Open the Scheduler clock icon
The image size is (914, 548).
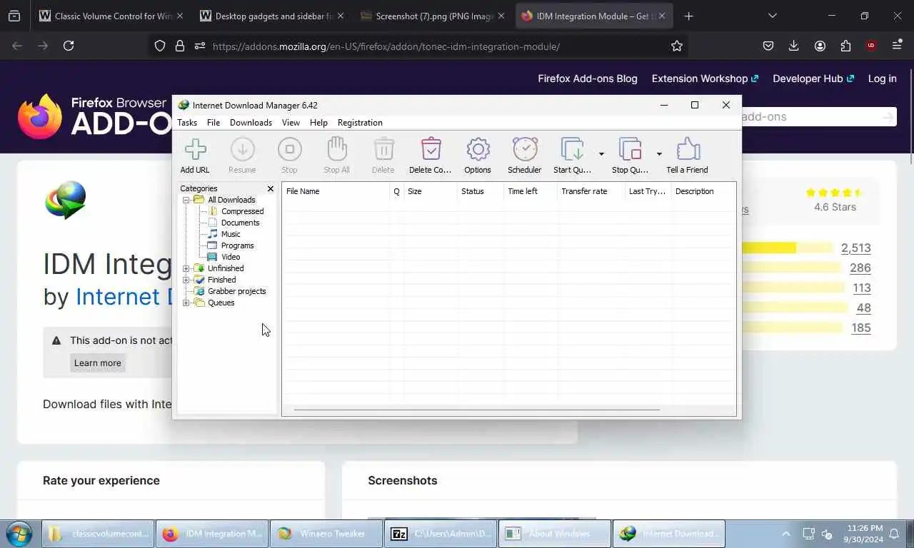(x=525, y=150)
